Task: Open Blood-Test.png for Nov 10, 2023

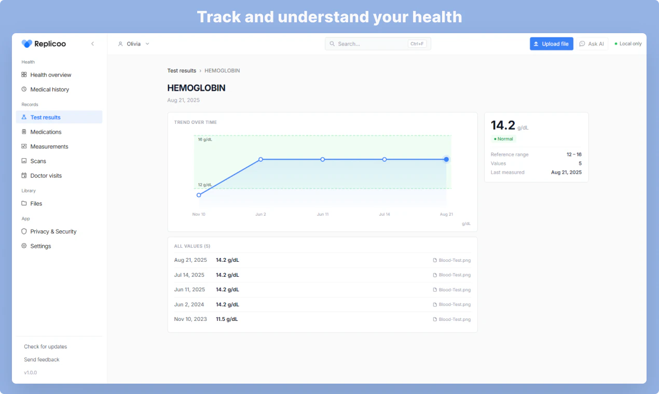Action: click(x=452, y=319)
